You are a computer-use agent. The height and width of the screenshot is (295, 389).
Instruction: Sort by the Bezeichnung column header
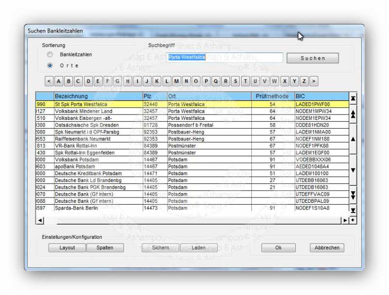pos(98,97)
